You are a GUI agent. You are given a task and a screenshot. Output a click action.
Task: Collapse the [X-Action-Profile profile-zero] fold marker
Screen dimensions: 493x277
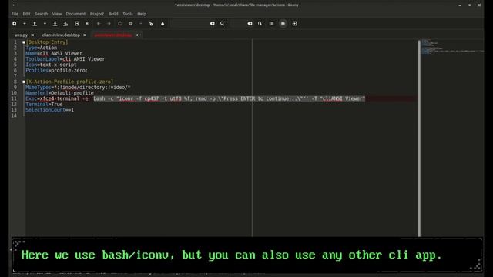click(x=24, y=82)
